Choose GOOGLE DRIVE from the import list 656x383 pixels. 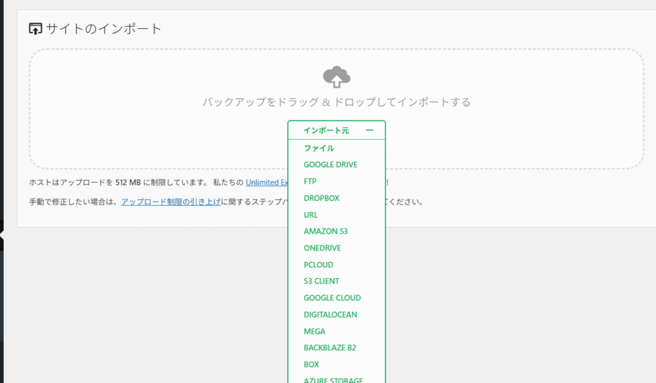point(331,165)
